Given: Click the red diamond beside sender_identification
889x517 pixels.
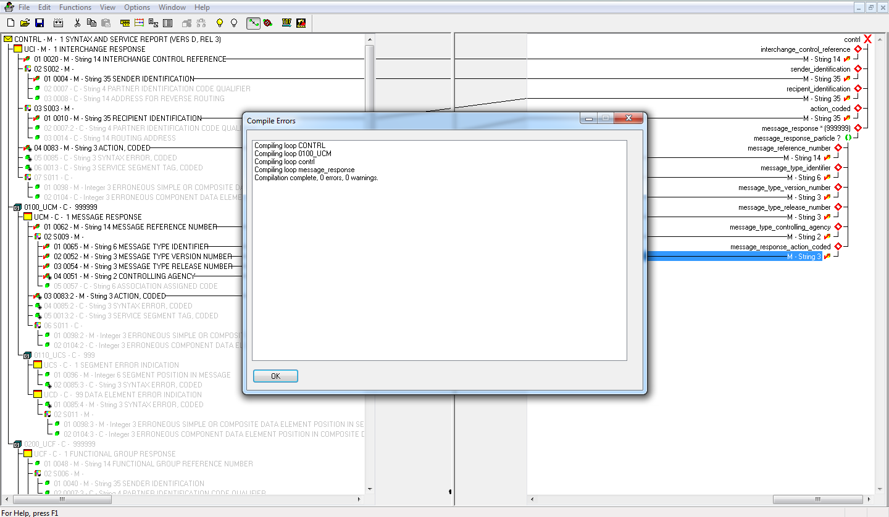Looking at the screenshot, I should click(x=858, y=69).
